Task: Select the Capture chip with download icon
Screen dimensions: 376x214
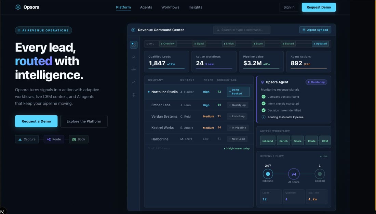Action: (x=27, y=139)
